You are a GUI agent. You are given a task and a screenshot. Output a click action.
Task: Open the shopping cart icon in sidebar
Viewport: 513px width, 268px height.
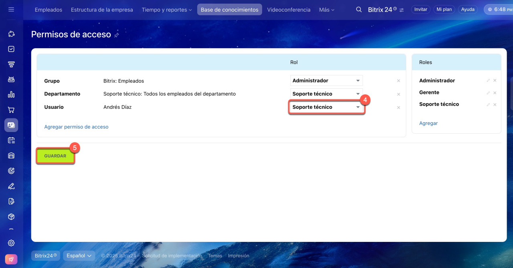point(11,110)
